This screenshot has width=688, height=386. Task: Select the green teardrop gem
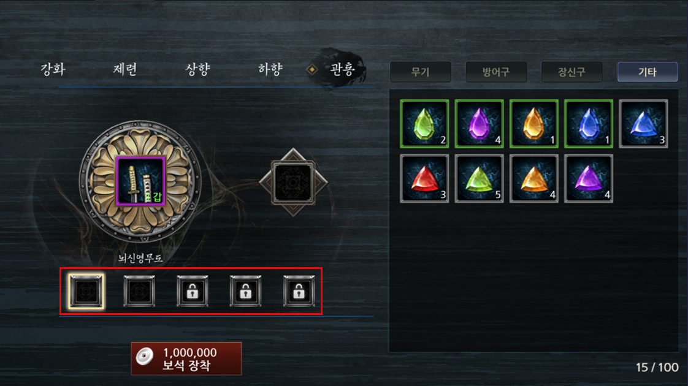[x=424, y=124]
